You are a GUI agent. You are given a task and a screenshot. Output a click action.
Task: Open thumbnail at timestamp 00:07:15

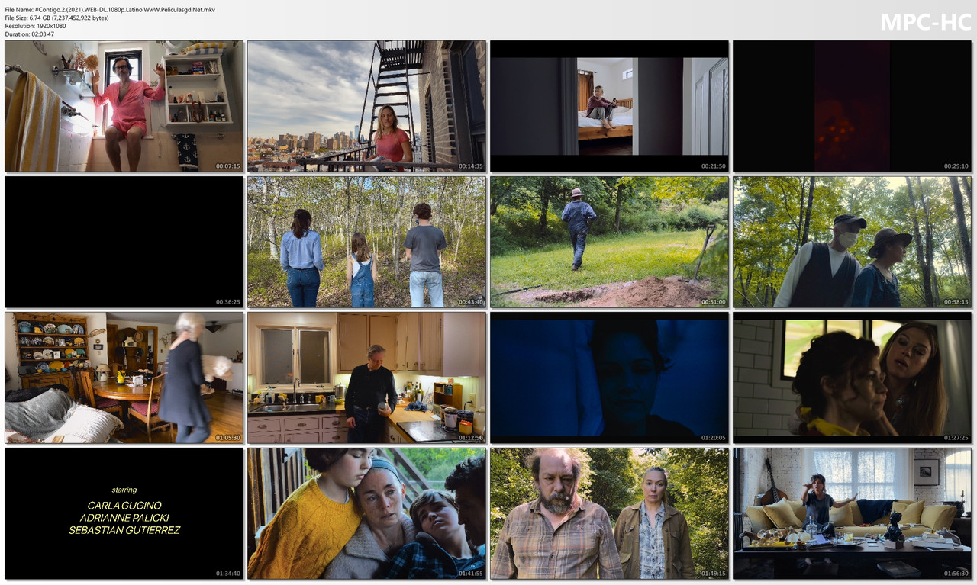point(124,106)
